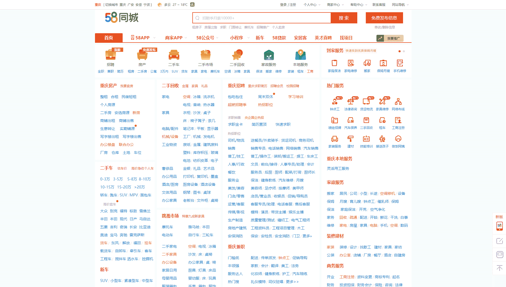Expand the 58APP menu arrow
The height and width of the screenshot is (287, 506).
point(154,38)
